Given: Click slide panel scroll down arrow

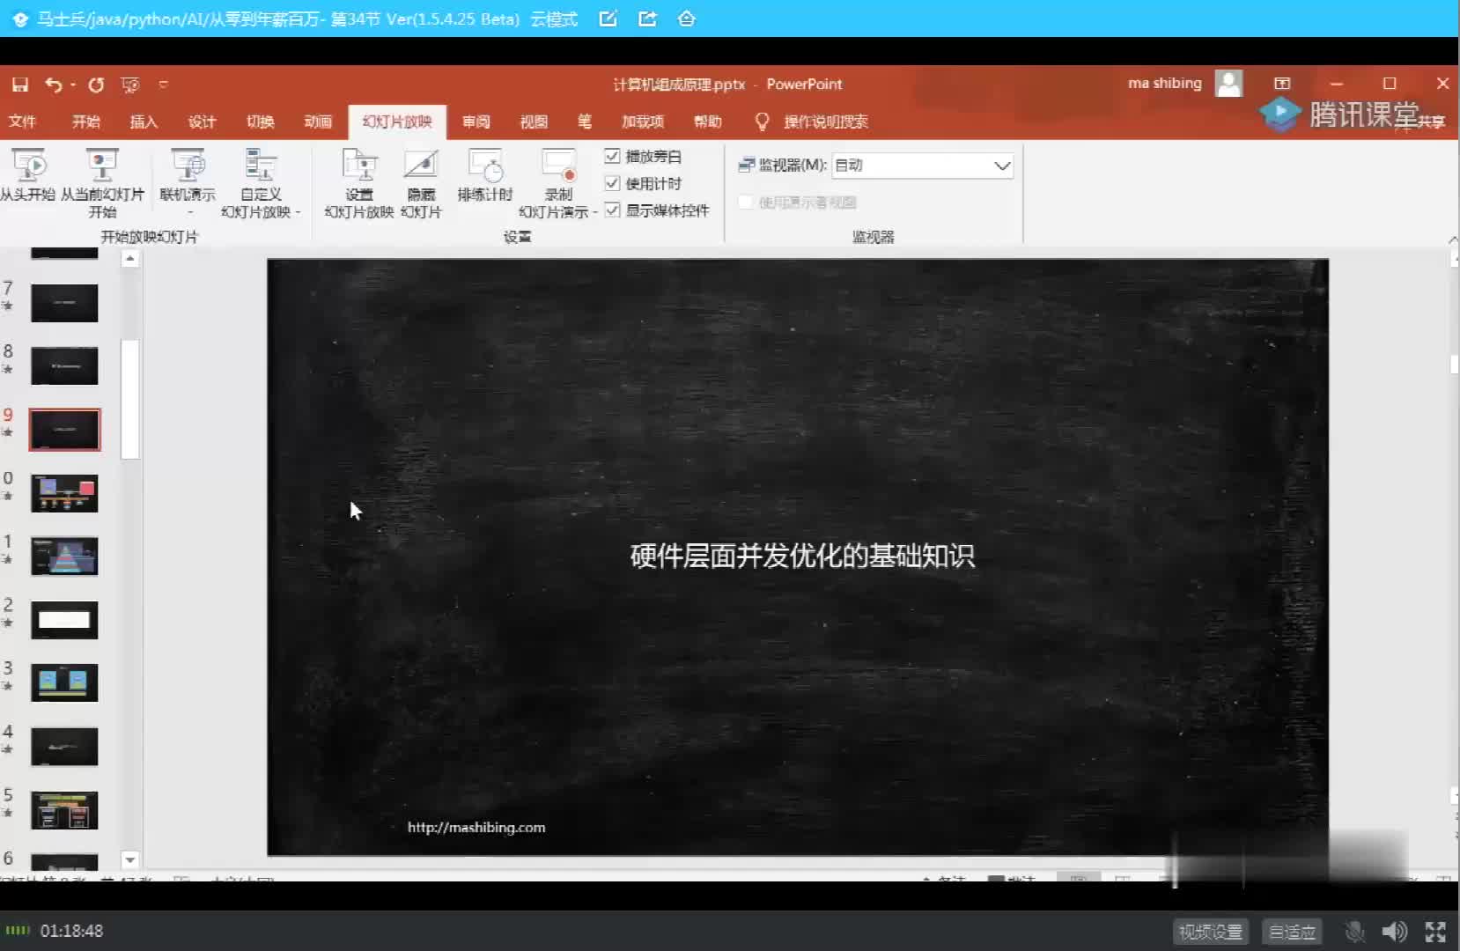Looking at the screenshot, I should (x=130, y=860).
